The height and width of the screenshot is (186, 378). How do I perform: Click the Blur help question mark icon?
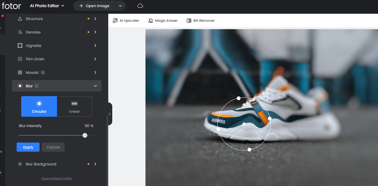point(37,86)
